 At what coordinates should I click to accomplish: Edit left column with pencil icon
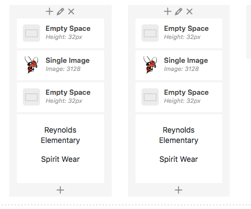[x=60, y=11]
